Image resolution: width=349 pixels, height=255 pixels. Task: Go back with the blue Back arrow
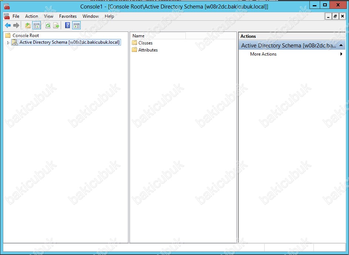tap(8, 26)
